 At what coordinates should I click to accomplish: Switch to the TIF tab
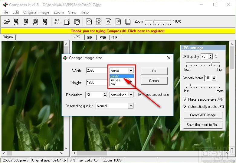click(115, 38)
